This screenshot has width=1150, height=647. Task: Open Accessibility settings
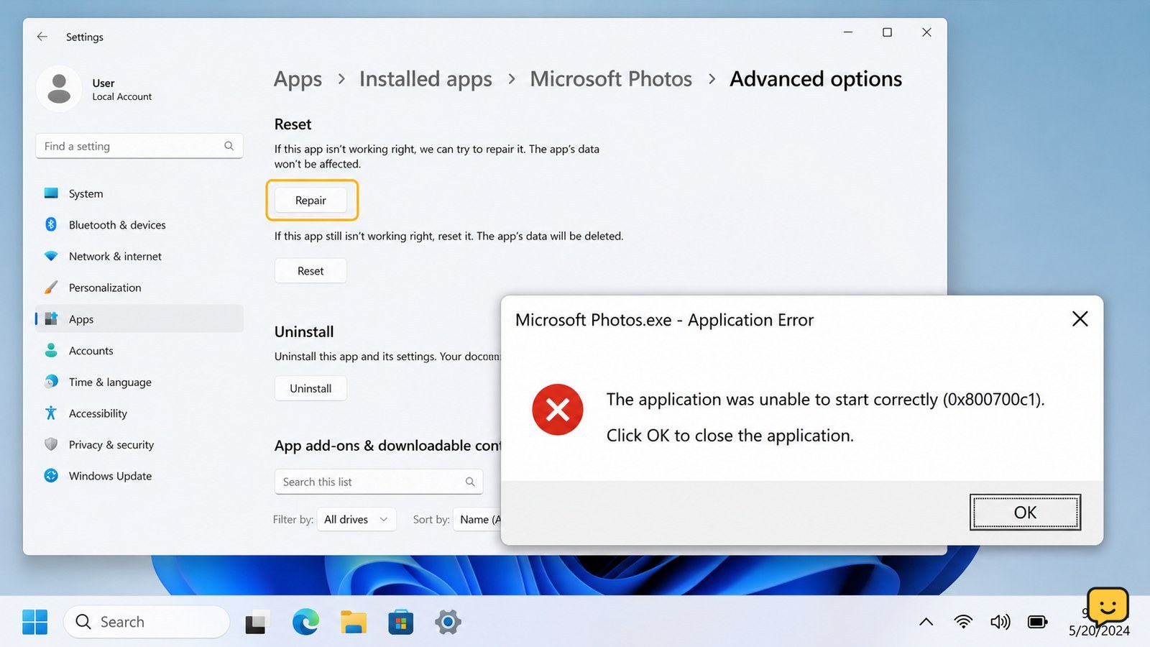click(x=139, y=413)
